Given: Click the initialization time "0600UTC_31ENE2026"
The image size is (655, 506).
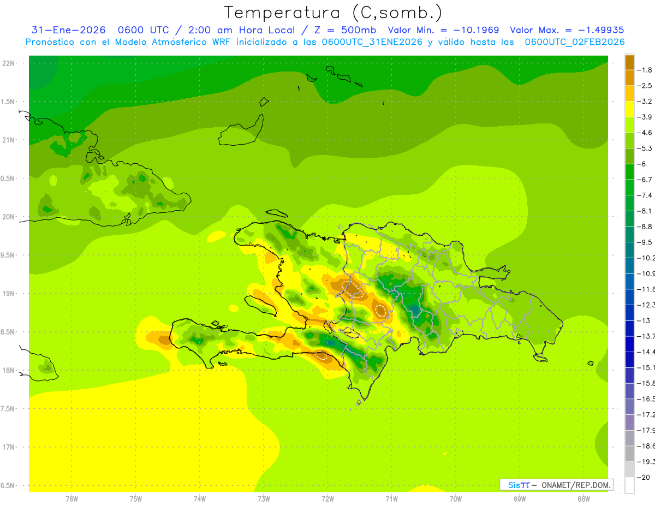Looking at the screenshot, I should [372, 42].
